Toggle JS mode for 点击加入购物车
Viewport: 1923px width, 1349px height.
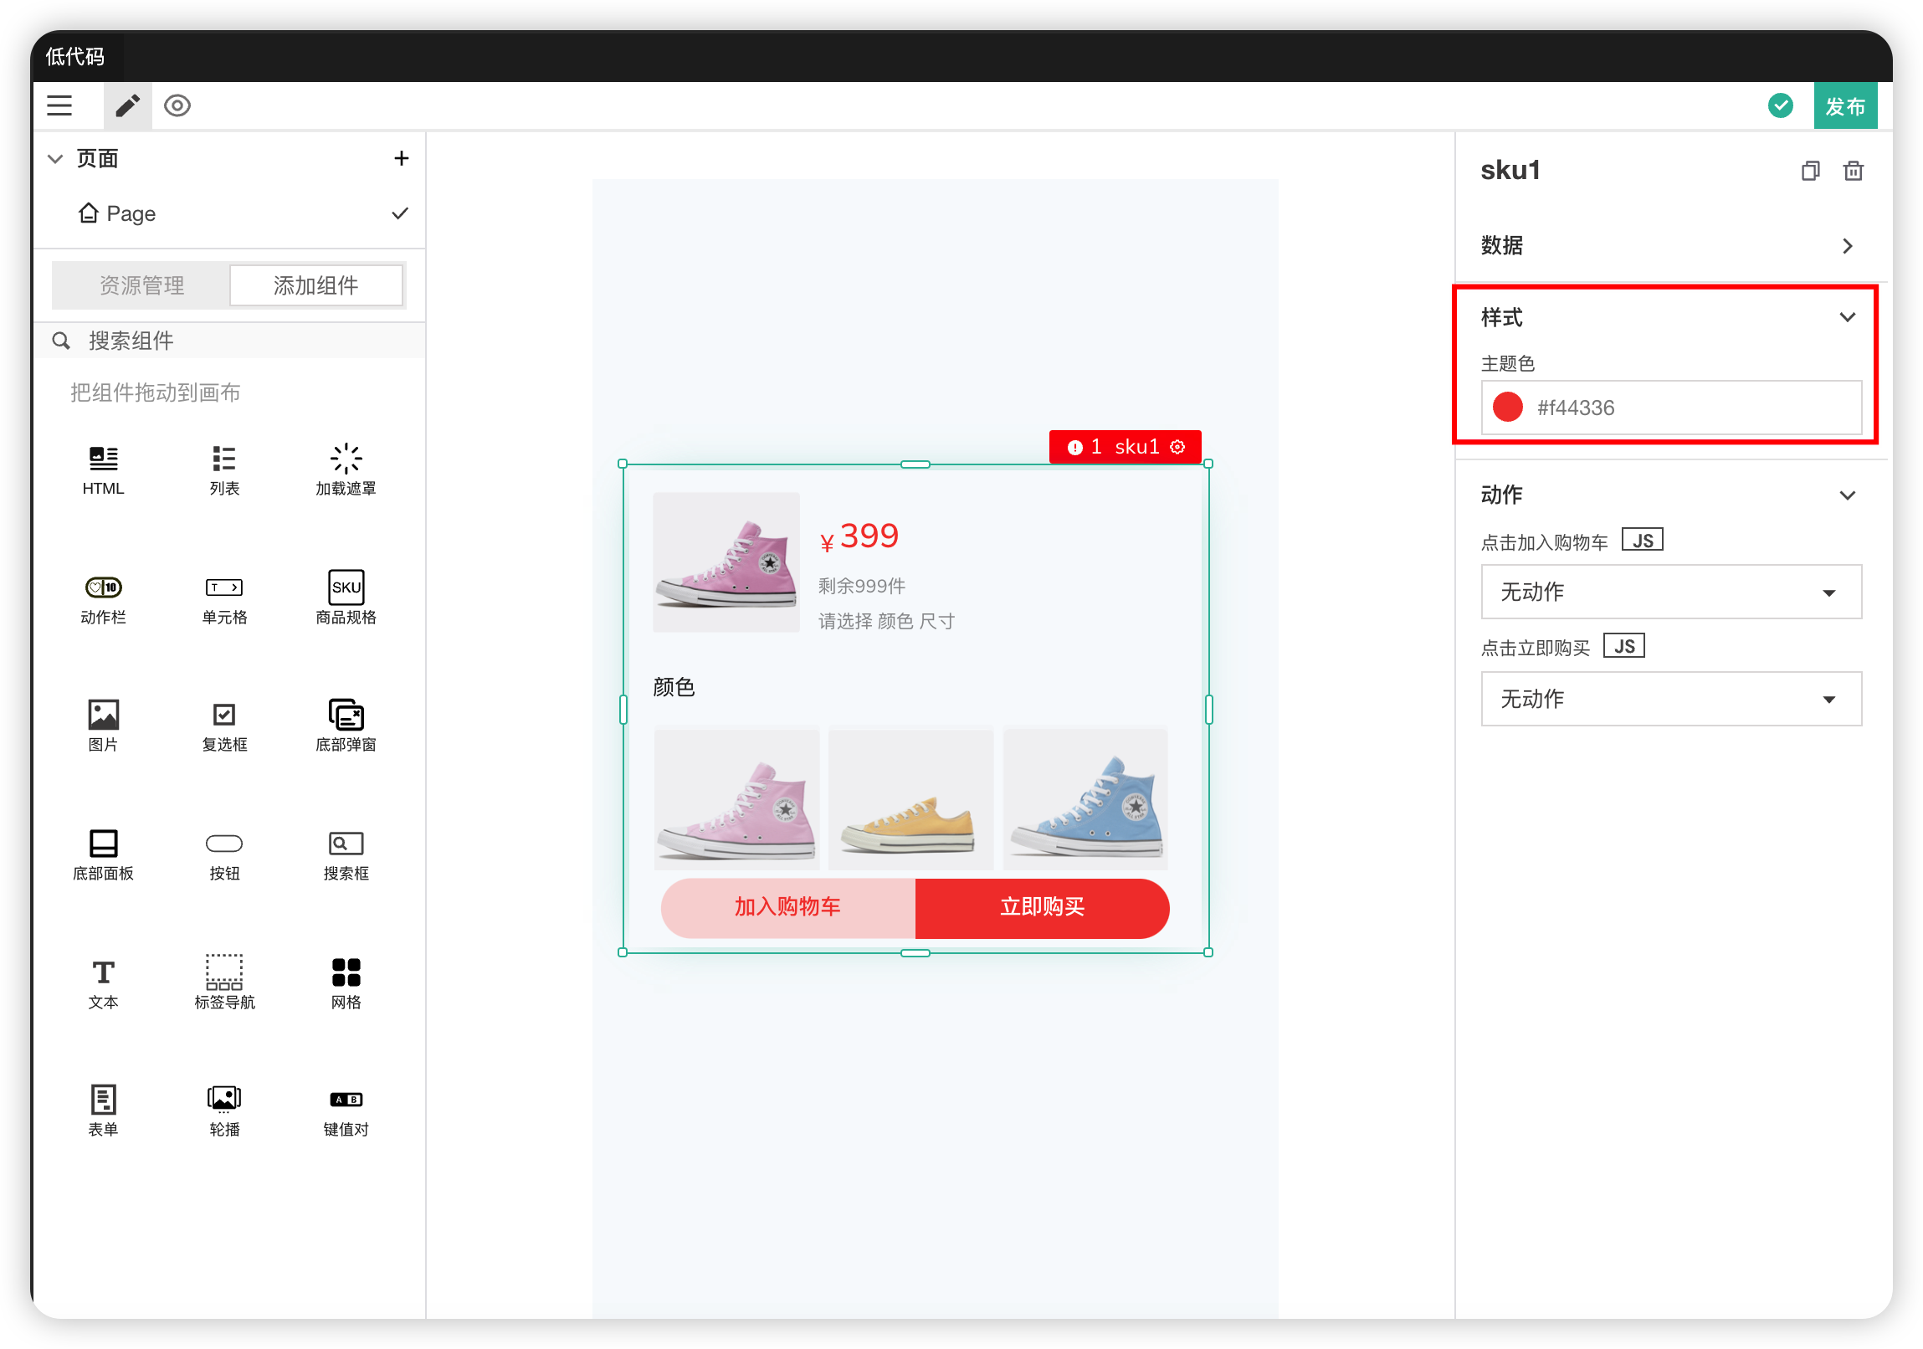1642,540
